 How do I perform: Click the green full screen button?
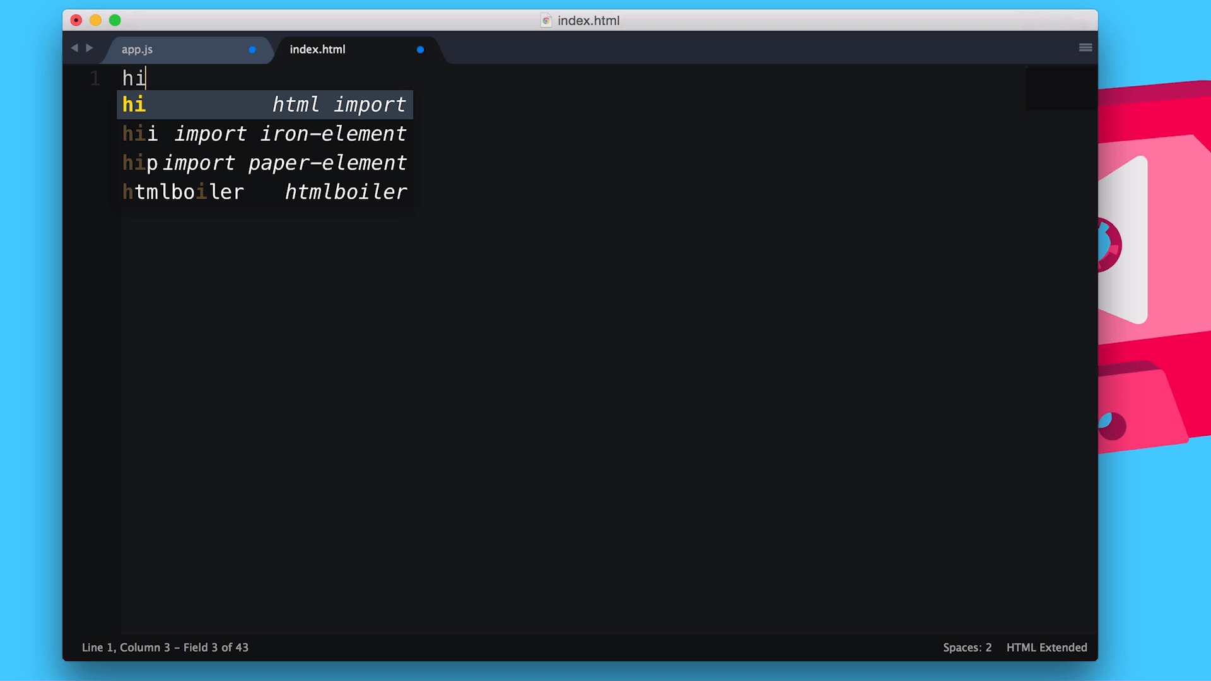pyautogui.click(x=115, y=21)
